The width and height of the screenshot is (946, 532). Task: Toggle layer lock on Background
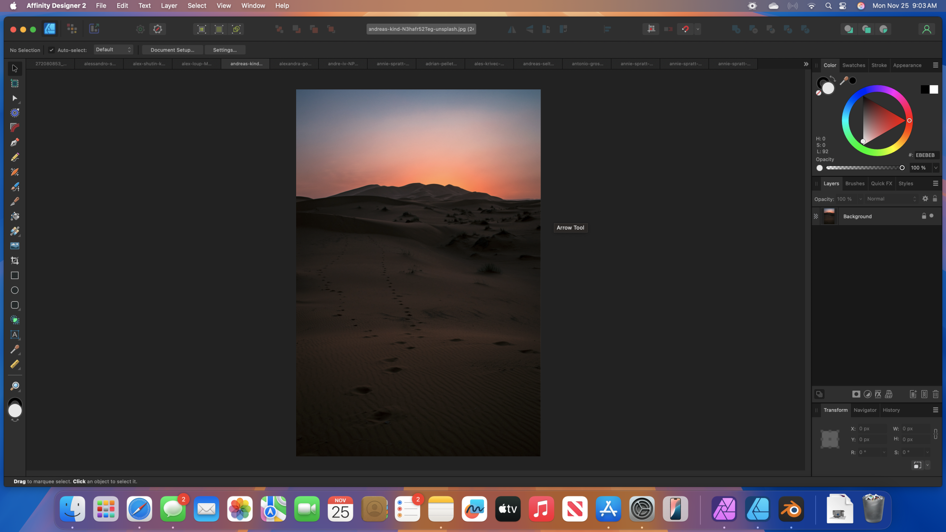[x=924, y=216]
